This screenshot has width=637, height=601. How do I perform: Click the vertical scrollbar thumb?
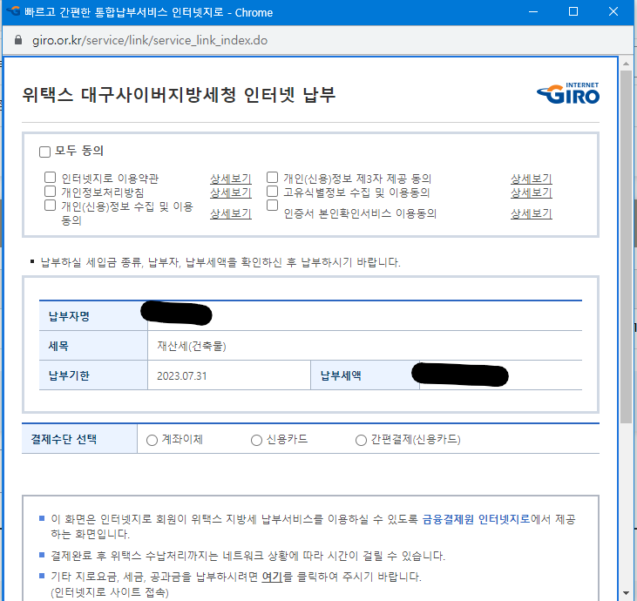coord(626,246)
